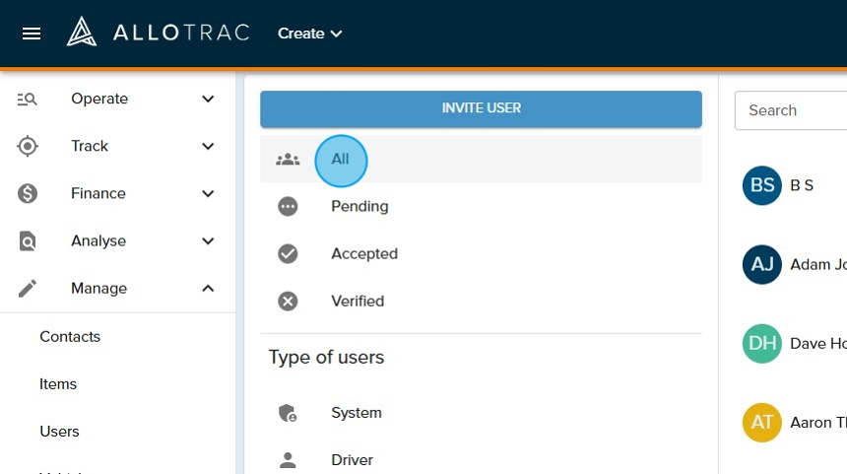
Task: Open the Create dropdown menu
Action: click(x=309, y=34)
